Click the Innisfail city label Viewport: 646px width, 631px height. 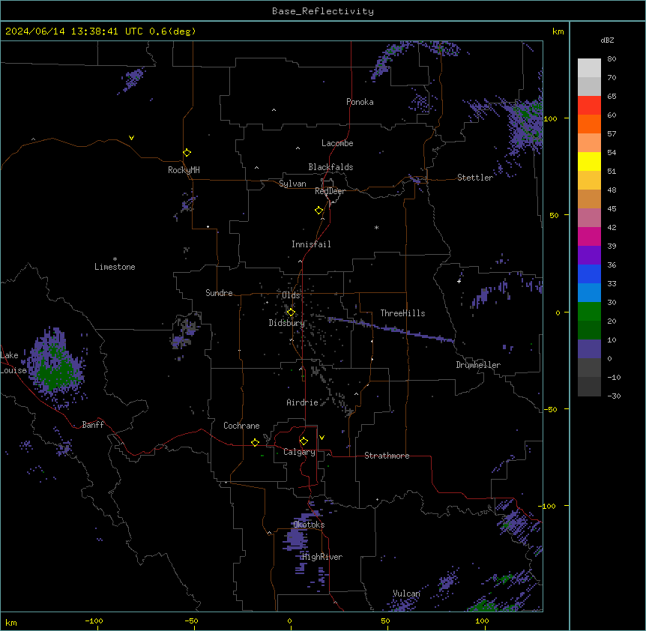311,244
